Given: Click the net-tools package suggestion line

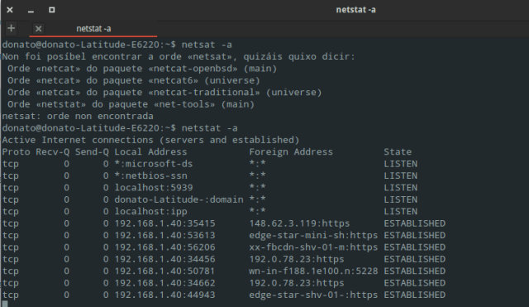Looking at the screenshot, I should click(x=131, y=104).
